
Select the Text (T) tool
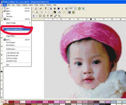tap(48, 16)
